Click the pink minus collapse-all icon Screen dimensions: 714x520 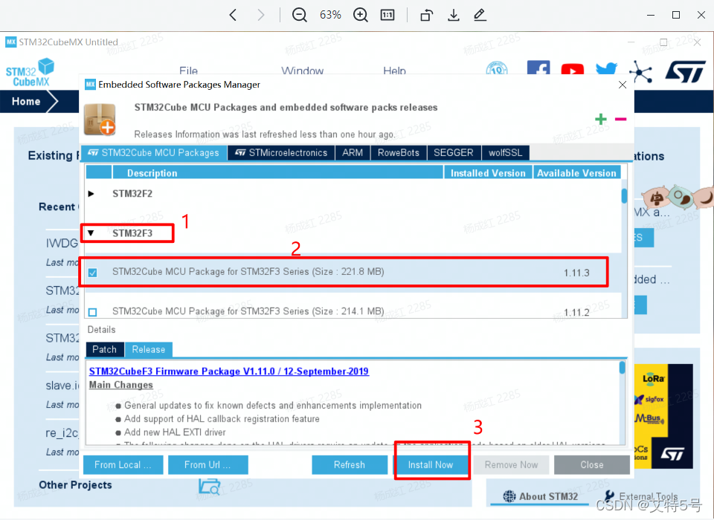[620, 119]
